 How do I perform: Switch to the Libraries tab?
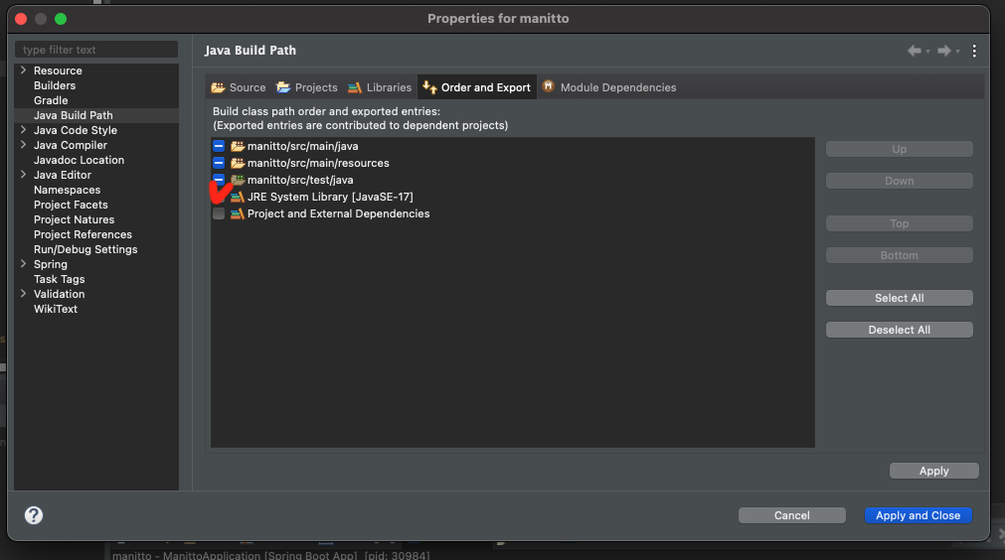coord(380,87)
